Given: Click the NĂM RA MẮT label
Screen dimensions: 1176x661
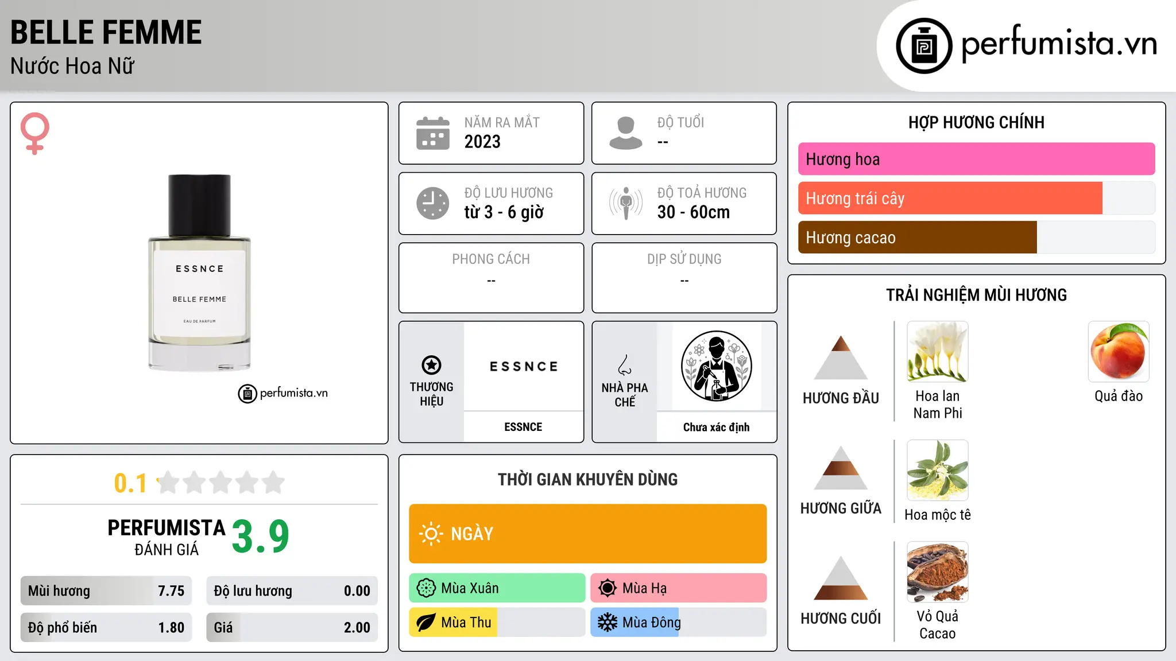Looking at the screenshot, I should [502, 122].
